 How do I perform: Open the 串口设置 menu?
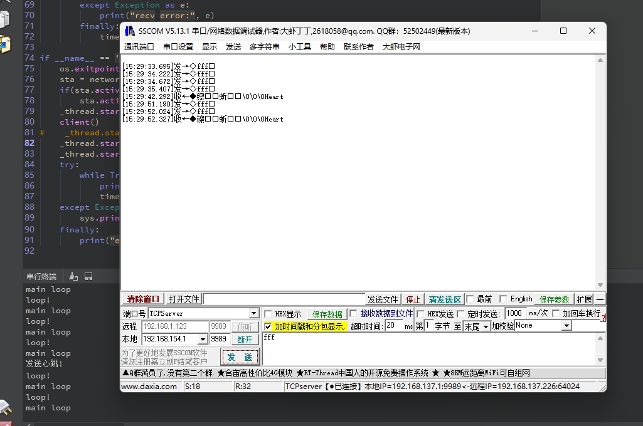click(178, 47)
